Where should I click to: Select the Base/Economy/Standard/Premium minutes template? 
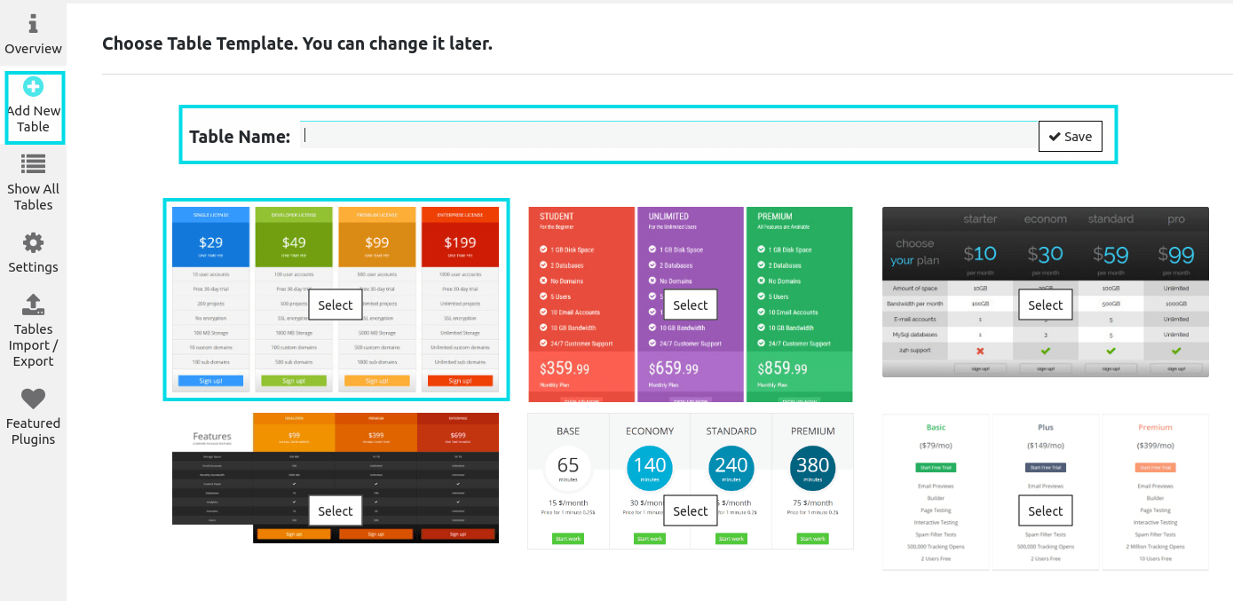click(691, 510)
